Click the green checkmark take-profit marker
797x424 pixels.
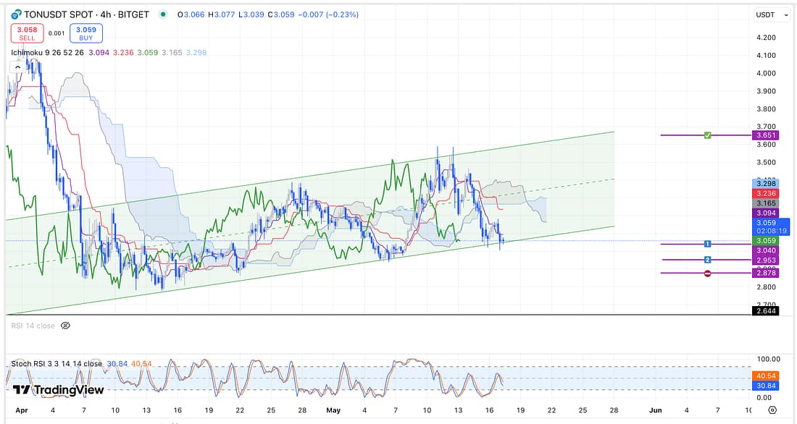708,135
